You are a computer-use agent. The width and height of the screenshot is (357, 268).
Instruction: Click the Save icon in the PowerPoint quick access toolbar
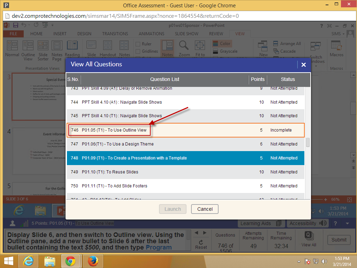tap(15, 25)
